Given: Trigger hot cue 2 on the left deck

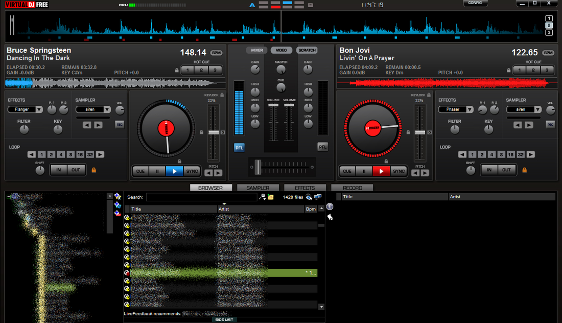Looking at the screenshot, I should point(201,70).
